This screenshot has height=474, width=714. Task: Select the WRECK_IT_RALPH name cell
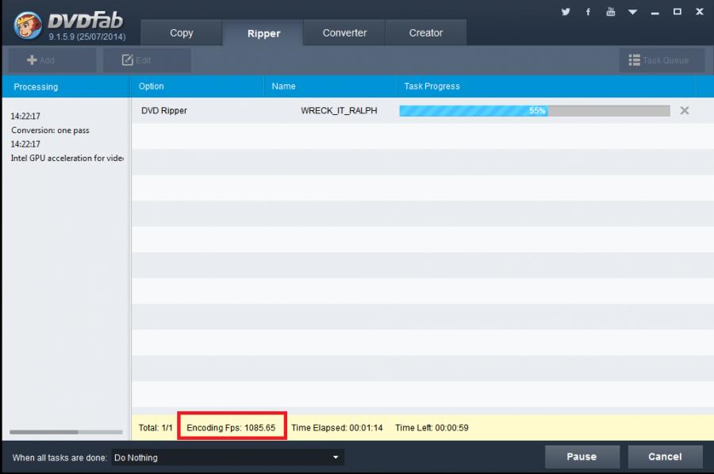(x=339, y=110)
